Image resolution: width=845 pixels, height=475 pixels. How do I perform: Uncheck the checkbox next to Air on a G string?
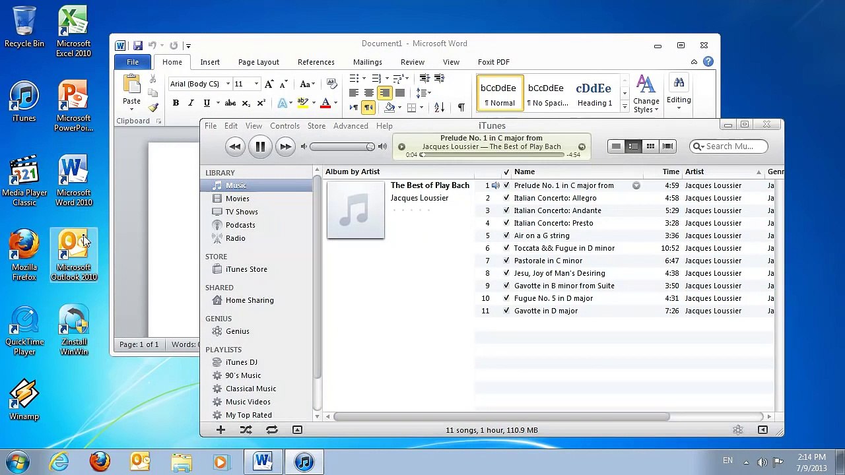coord(506,236)
